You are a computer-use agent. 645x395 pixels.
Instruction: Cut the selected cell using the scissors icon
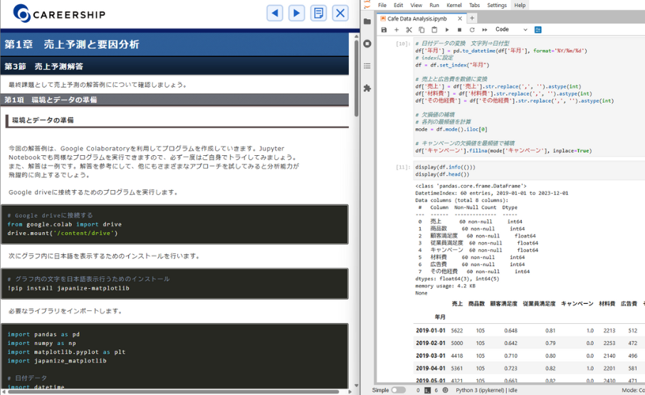coord(409,30)
